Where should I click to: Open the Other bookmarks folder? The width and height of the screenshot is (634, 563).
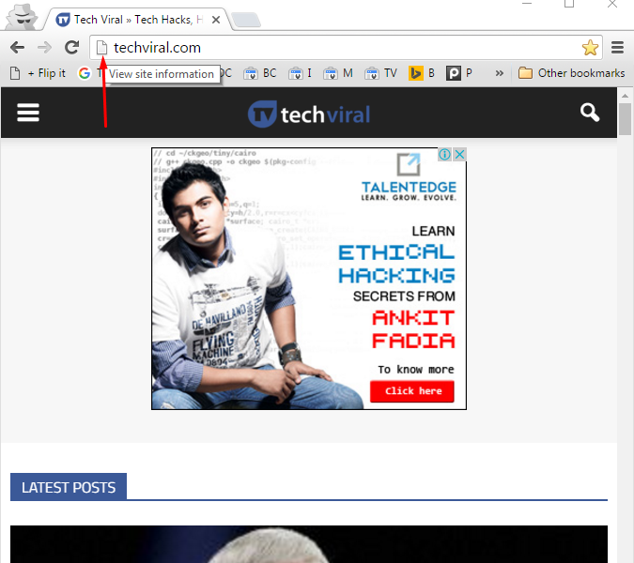571,73
